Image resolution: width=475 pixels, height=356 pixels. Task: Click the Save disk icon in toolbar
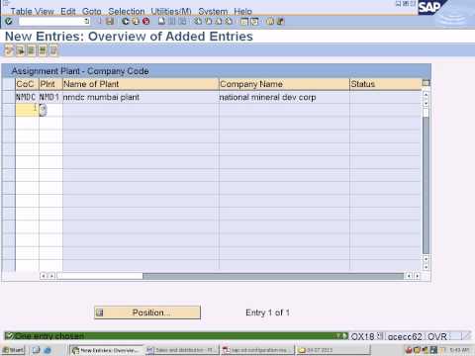[x=110, y=22]
